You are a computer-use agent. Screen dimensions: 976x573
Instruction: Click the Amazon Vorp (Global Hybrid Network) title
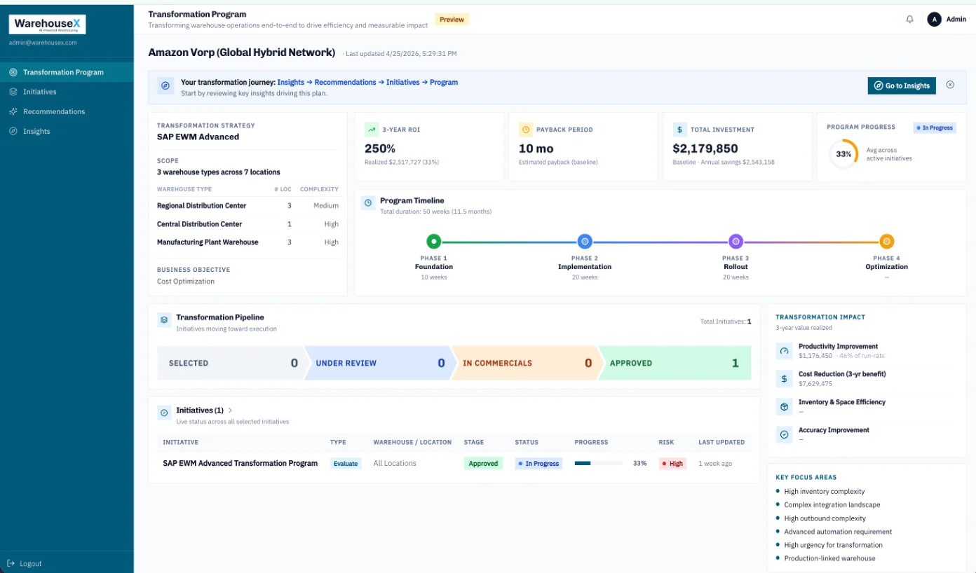tap(242, 53)
